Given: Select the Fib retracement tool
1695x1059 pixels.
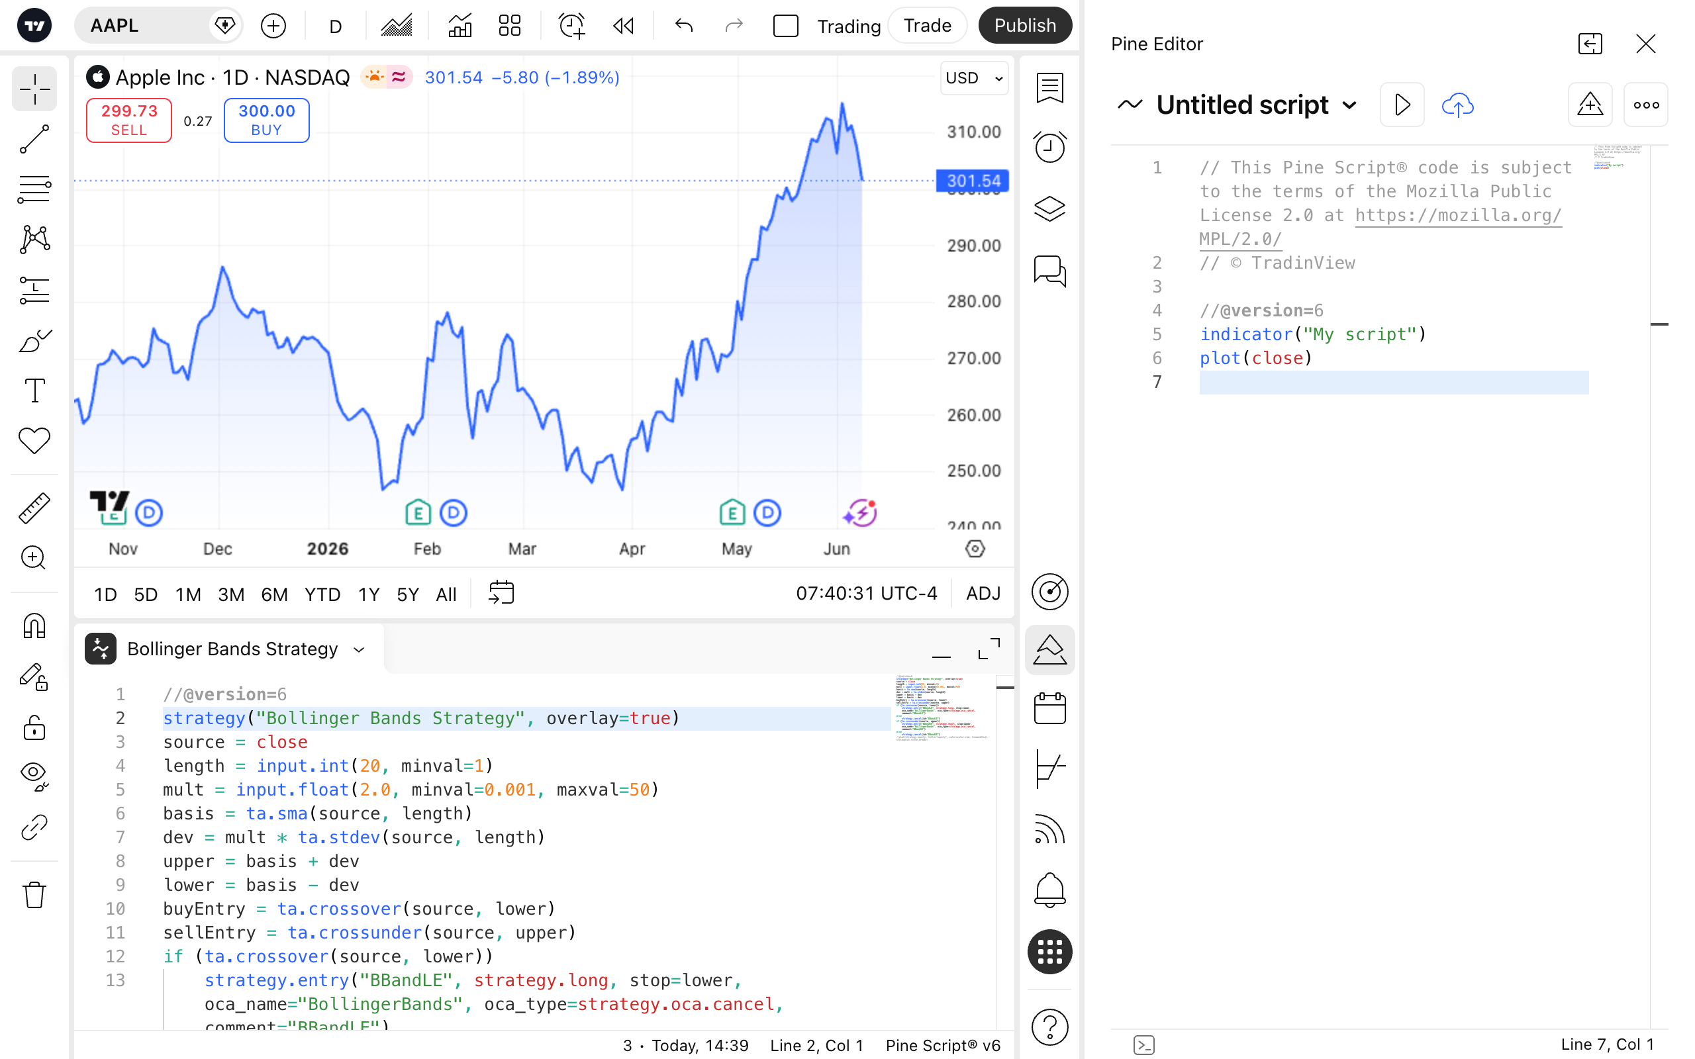Looking at the screenshot, I should click(x=34, y=189).
